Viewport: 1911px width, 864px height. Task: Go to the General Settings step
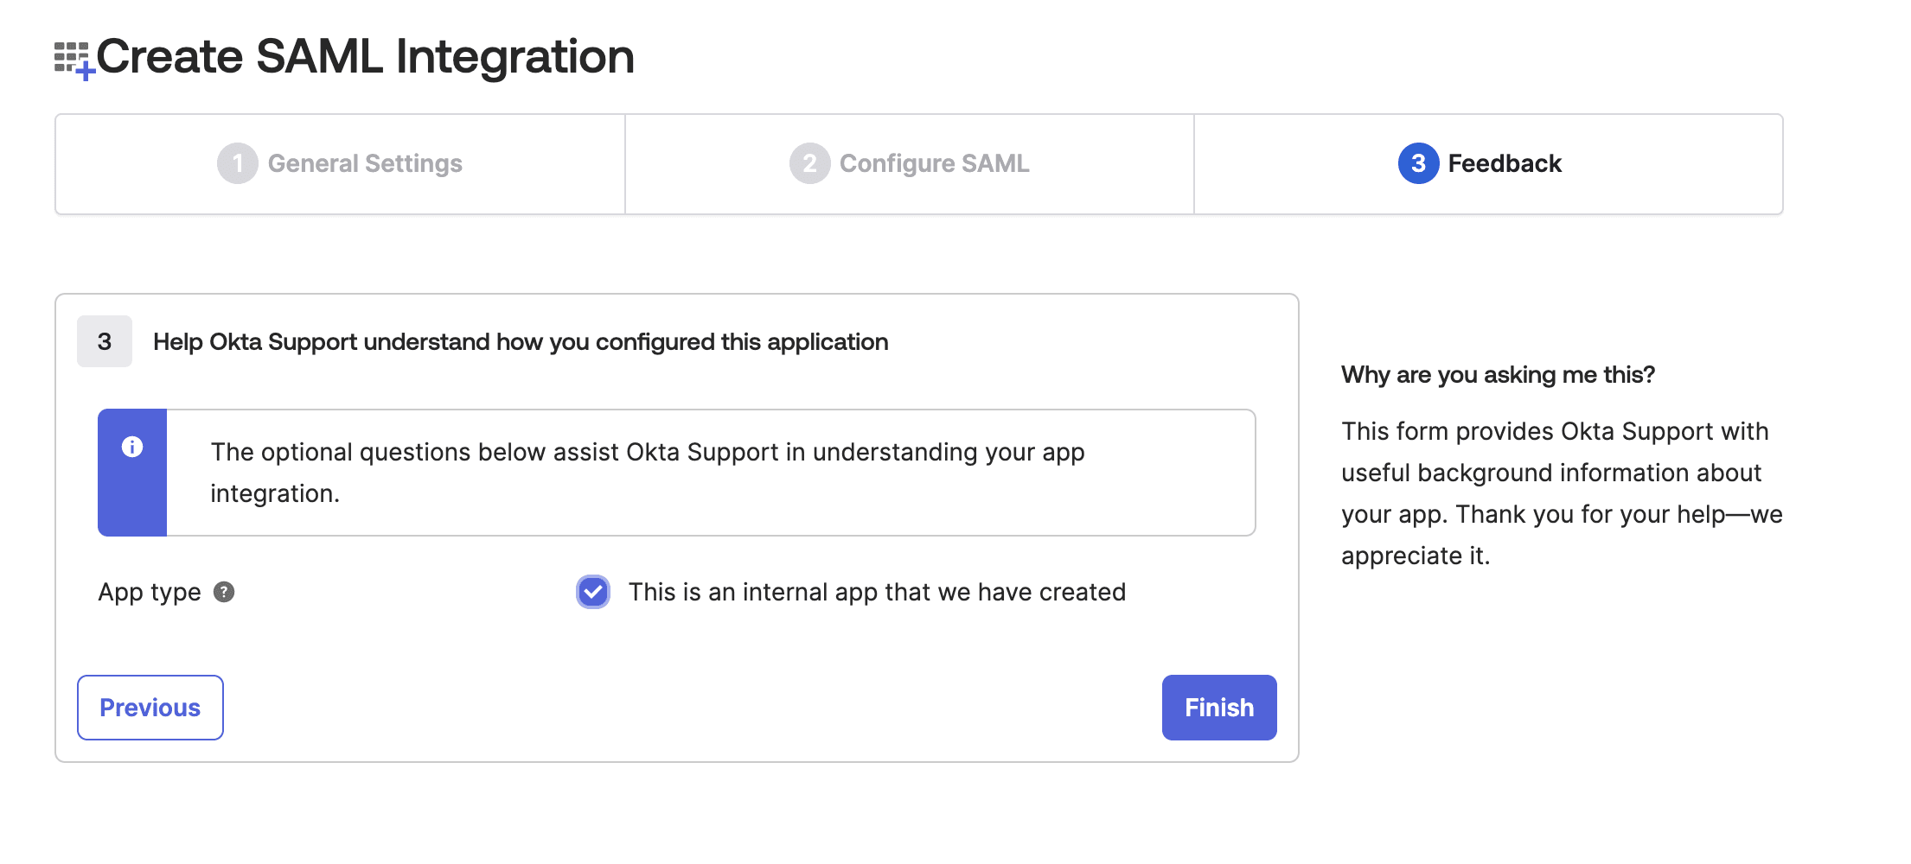340,164
